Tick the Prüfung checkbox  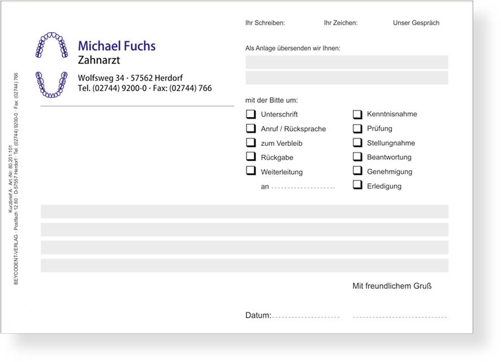tap(358, 129)
